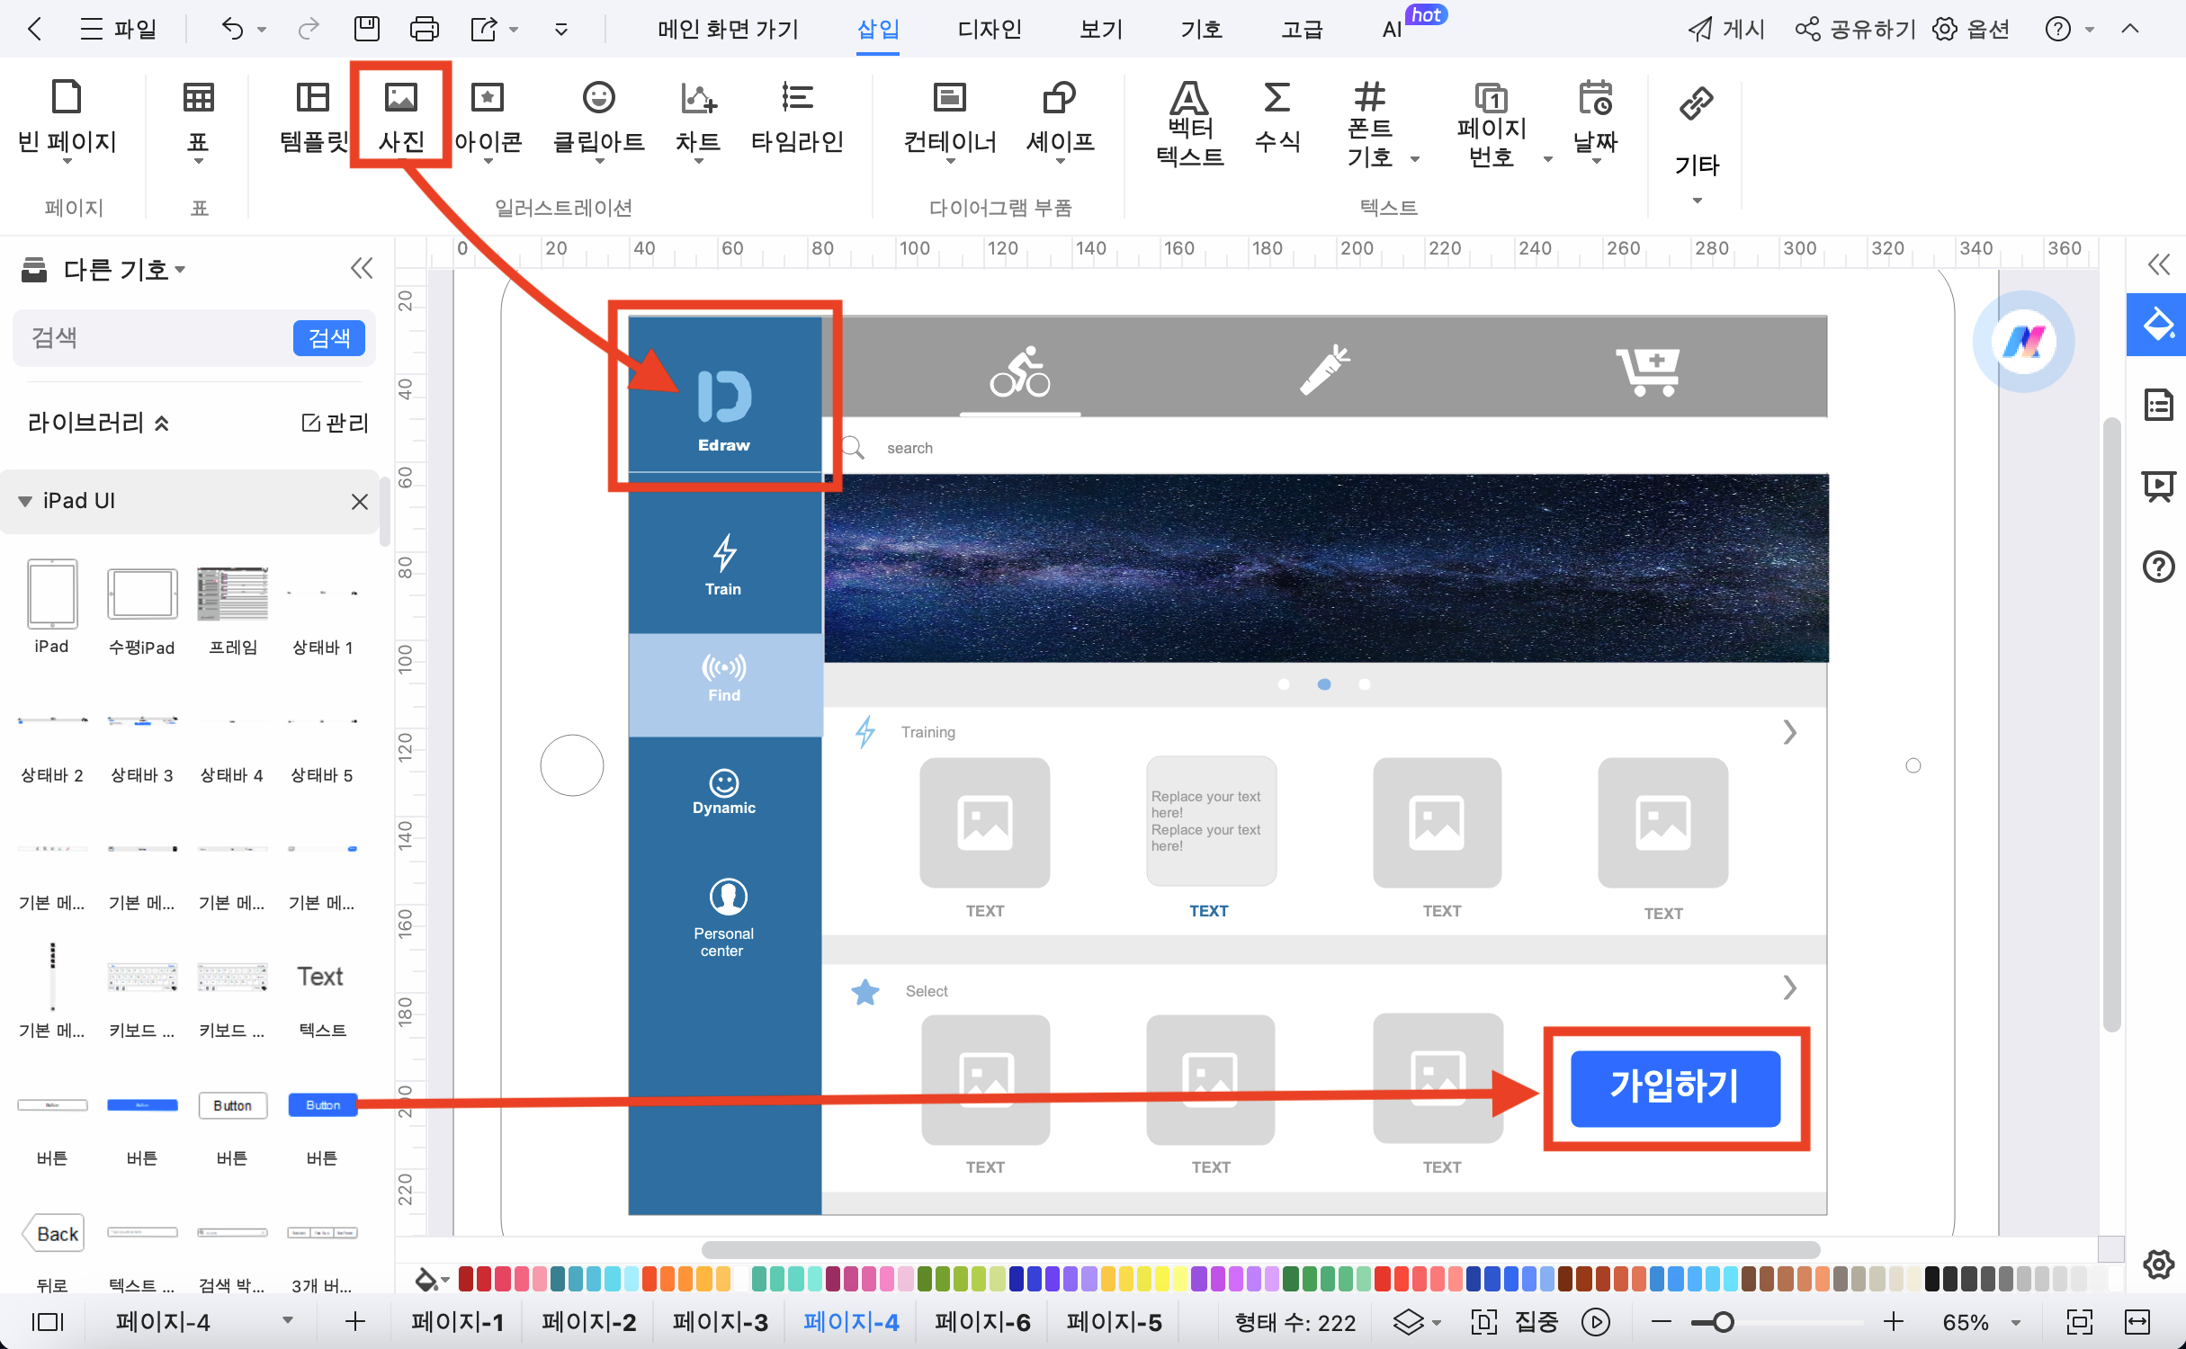Click the 수식 (Formula) icon
2186x1349 pixels.
click(1280, 117)
